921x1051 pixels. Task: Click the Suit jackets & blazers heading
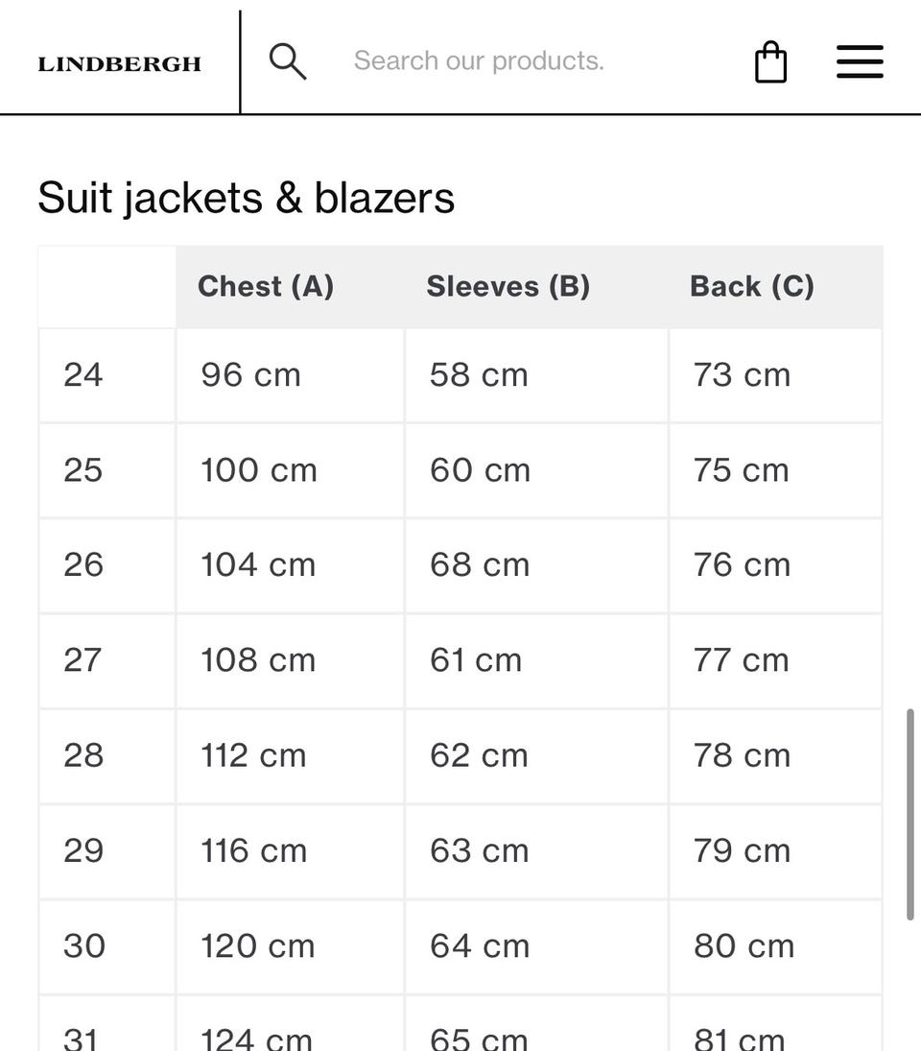click(x=246, y=199)
